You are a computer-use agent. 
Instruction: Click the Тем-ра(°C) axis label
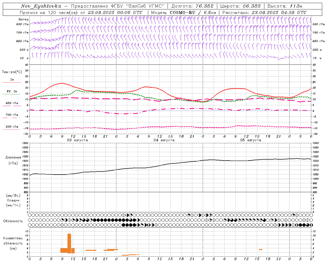click(12, 72)
